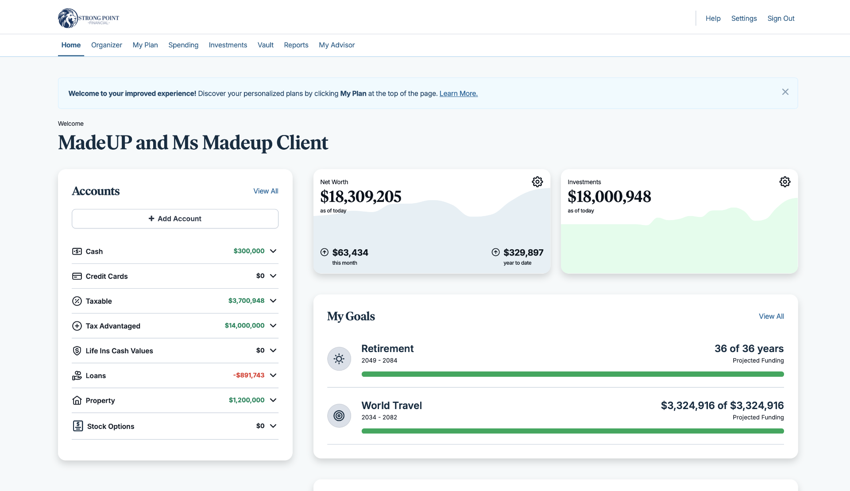The image size is (850, 491).
Task: Click the Retirement goal progress bar
Action: 572,374
